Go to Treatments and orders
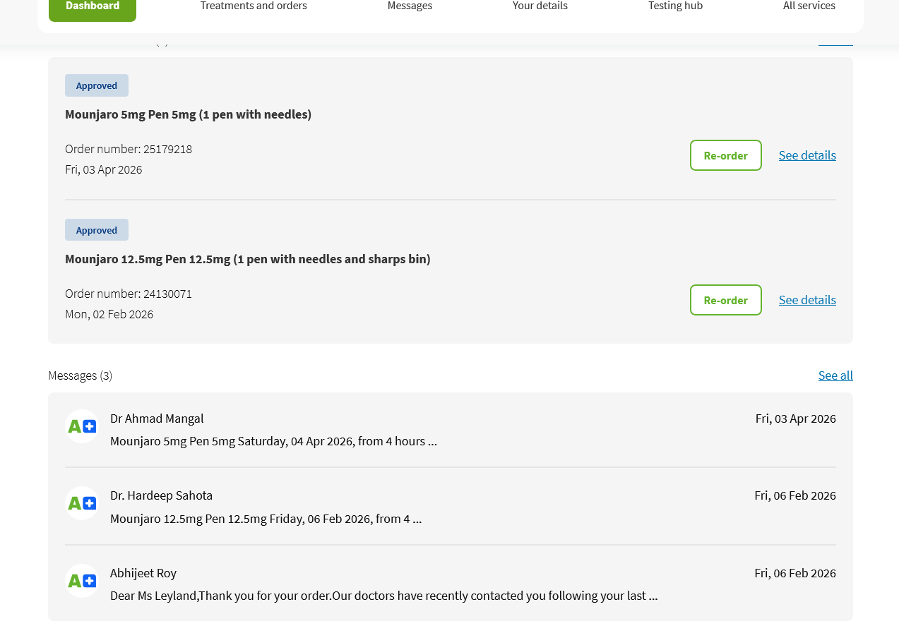This screenshot has height=638, width=899. pos(254,6)
